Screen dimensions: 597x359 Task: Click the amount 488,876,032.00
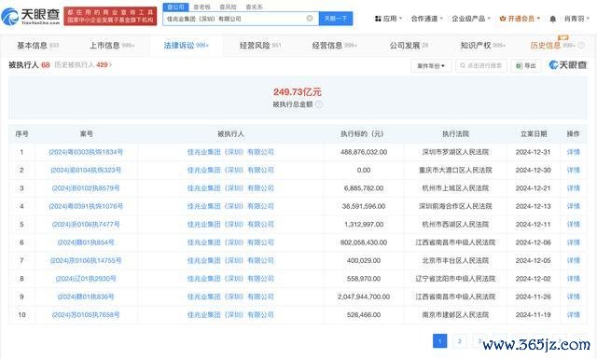coord(364,152)
